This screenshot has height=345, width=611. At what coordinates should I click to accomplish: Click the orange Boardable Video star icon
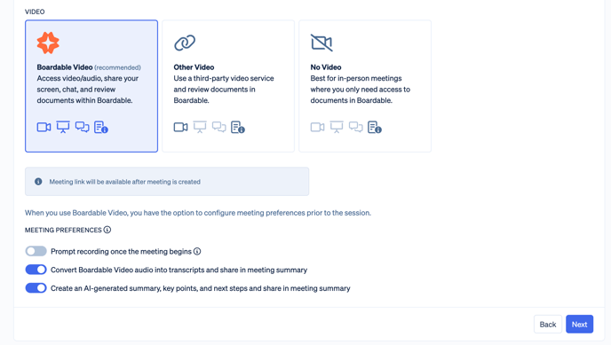(x=48, y=43)
